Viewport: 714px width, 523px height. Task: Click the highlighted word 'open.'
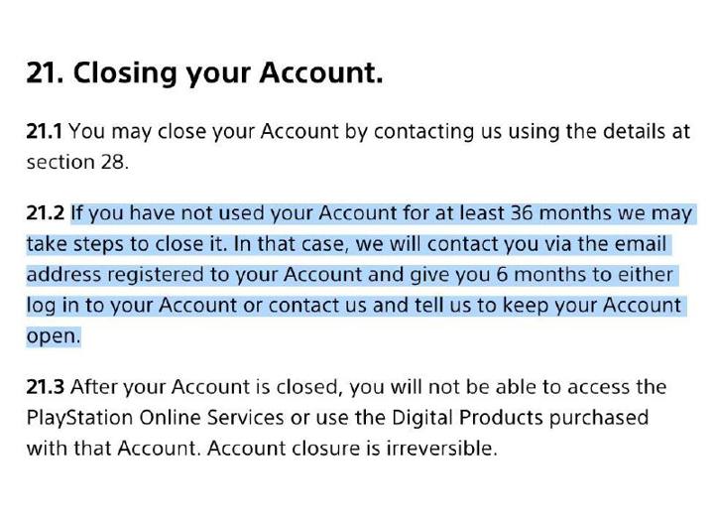pos(54,337)
